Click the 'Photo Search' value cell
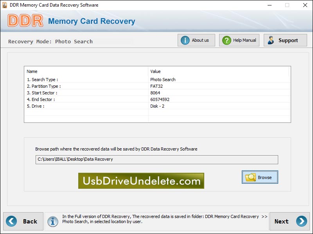Viewport: 313px width, 234px height. click(x=163, y=80)
